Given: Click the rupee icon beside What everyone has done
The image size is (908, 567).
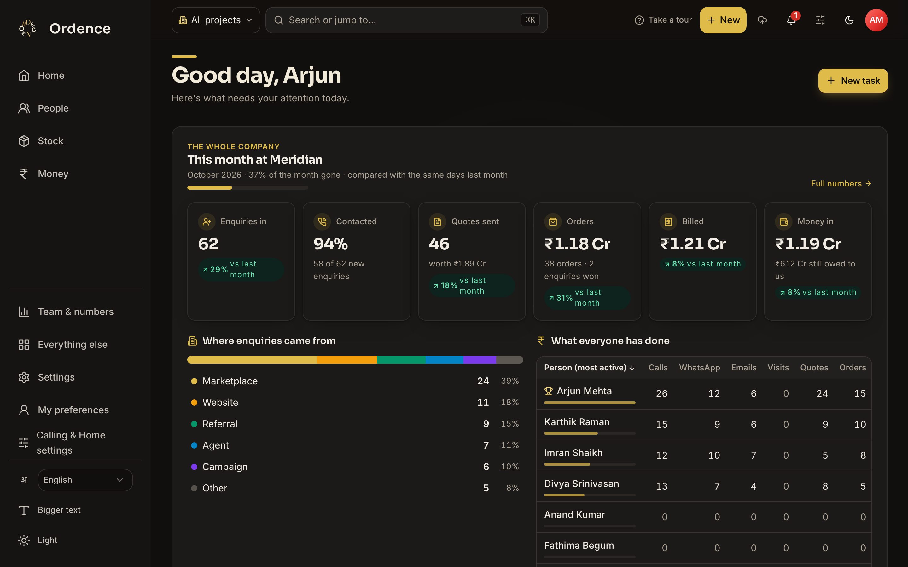Looking at the screenshot, I should 541,341.
